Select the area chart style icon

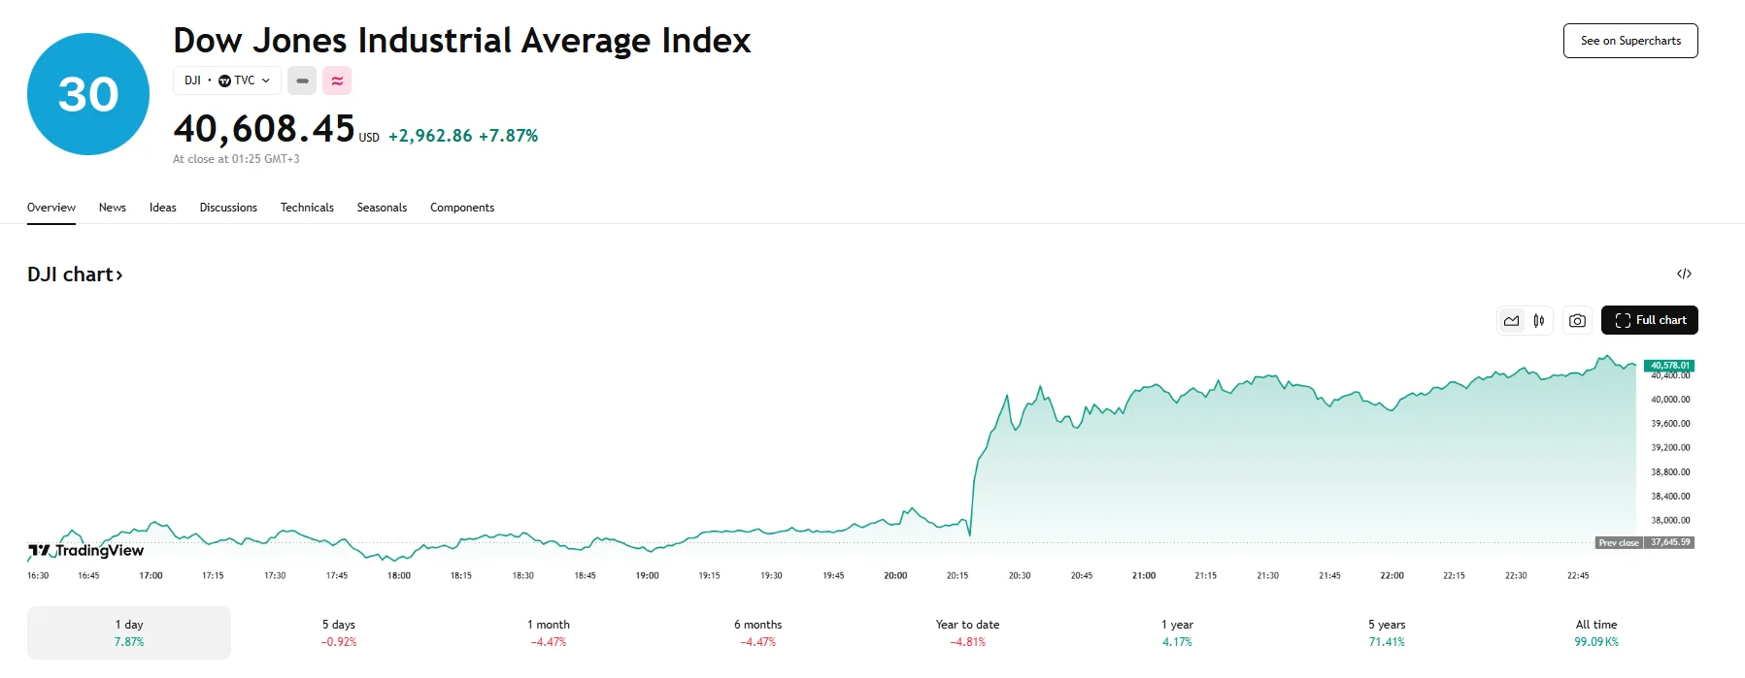tap(1511, 320)
